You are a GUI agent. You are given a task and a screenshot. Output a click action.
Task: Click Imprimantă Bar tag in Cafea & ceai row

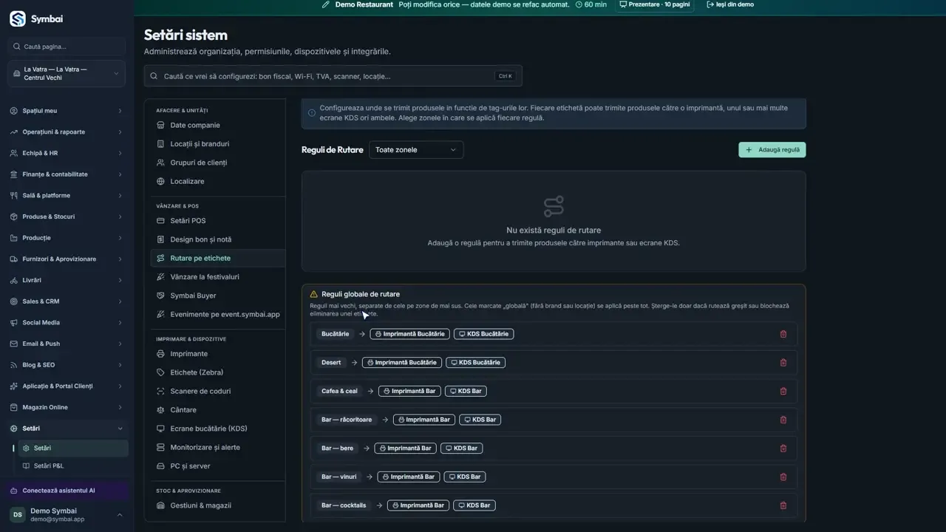point(408,391)
